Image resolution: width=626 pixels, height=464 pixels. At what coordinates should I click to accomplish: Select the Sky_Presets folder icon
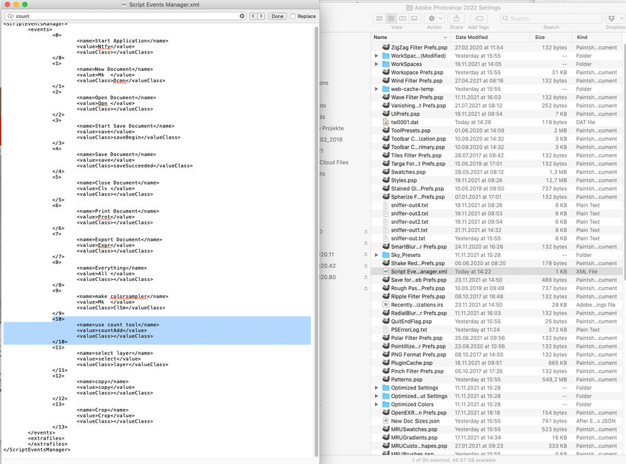[x=385, y=255]
